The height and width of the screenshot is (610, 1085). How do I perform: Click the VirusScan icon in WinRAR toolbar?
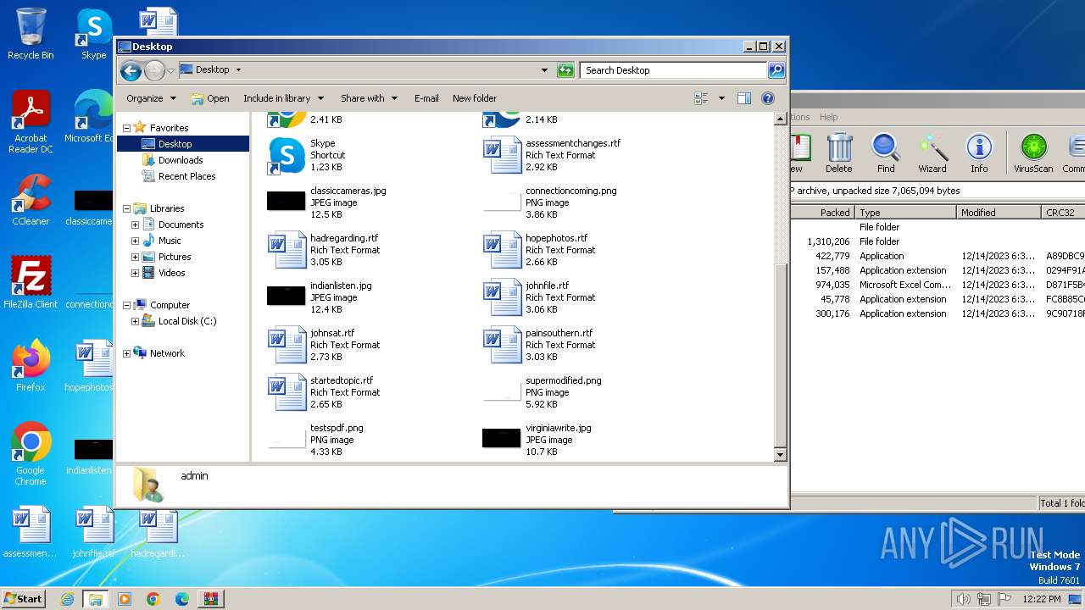point(1033,153)
